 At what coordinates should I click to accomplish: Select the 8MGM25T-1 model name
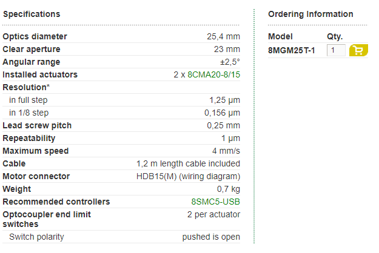292,50
